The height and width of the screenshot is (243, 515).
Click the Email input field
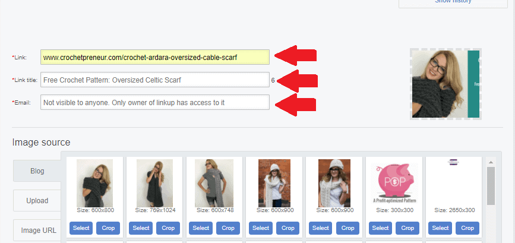pos(155,102)
